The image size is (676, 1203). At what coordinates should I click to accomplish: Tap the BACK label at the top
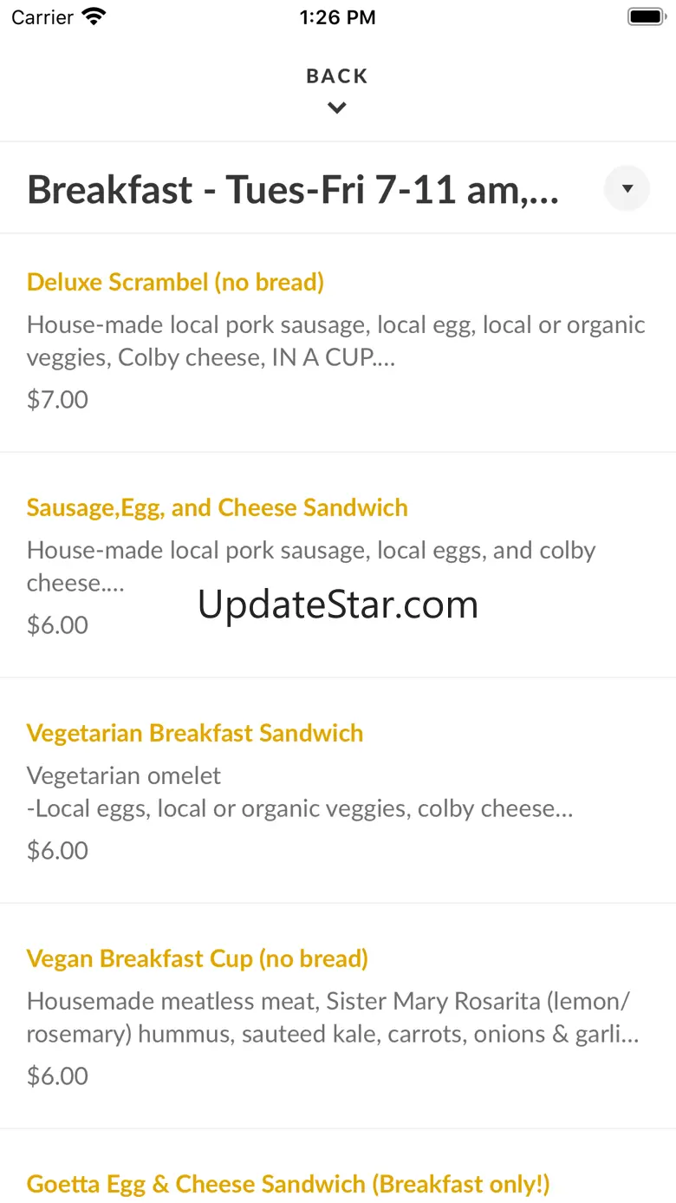point(337,76)
